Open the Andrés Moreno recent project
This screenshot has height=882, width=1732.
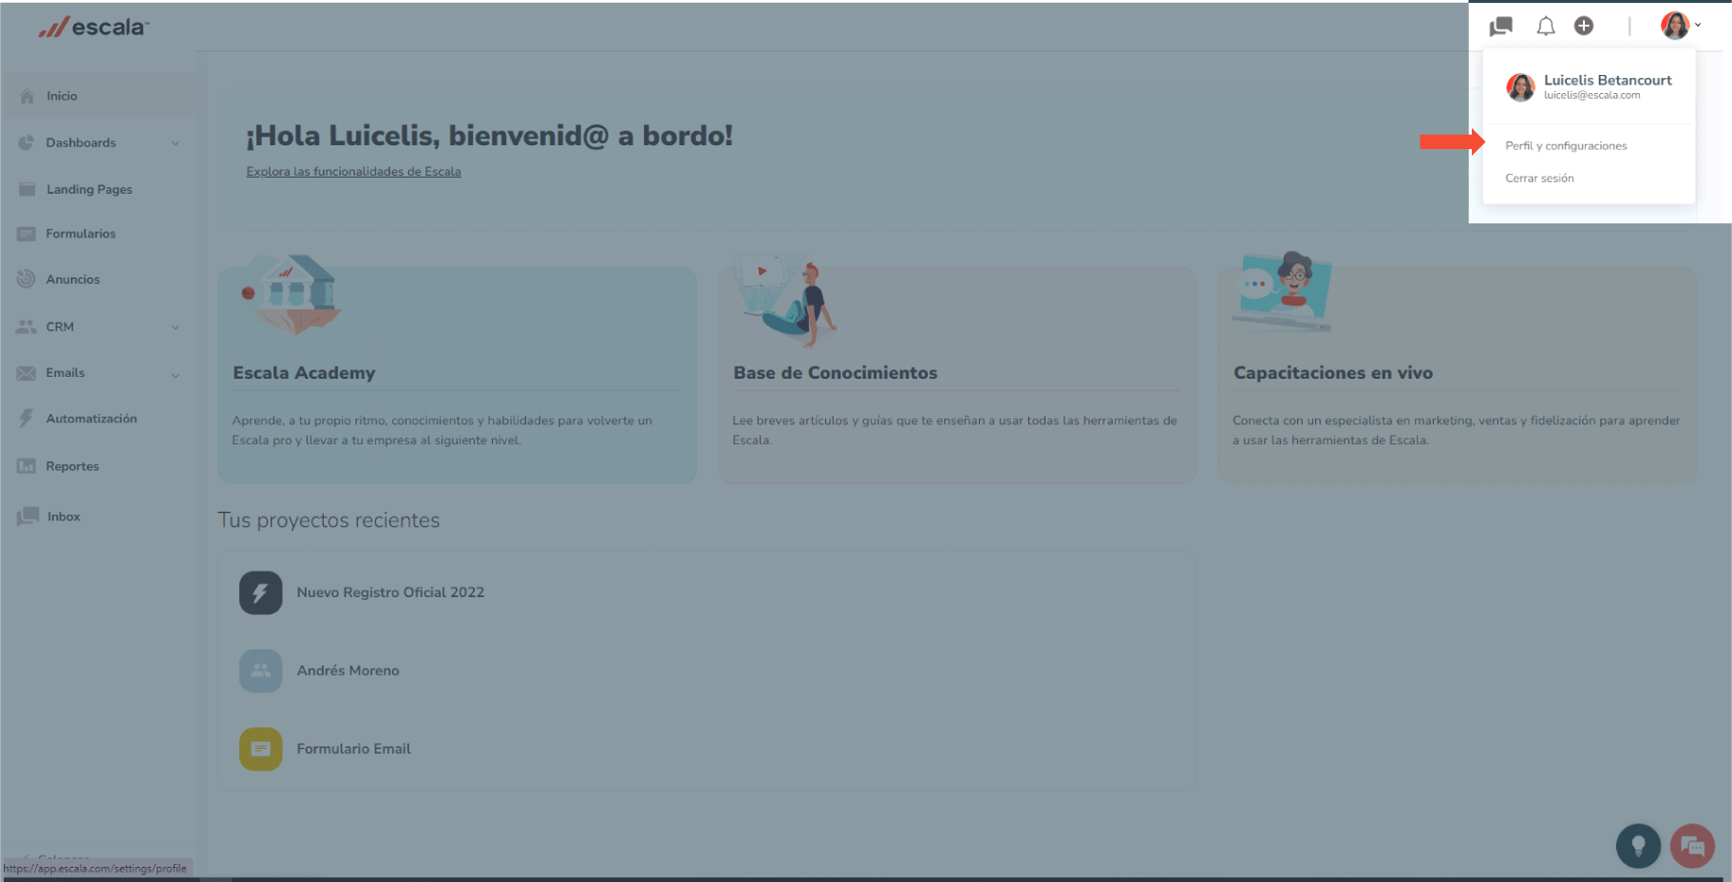tap(348, 670)
